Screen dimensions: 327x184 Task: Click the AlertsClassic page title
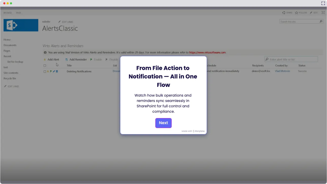click(60, 28)
